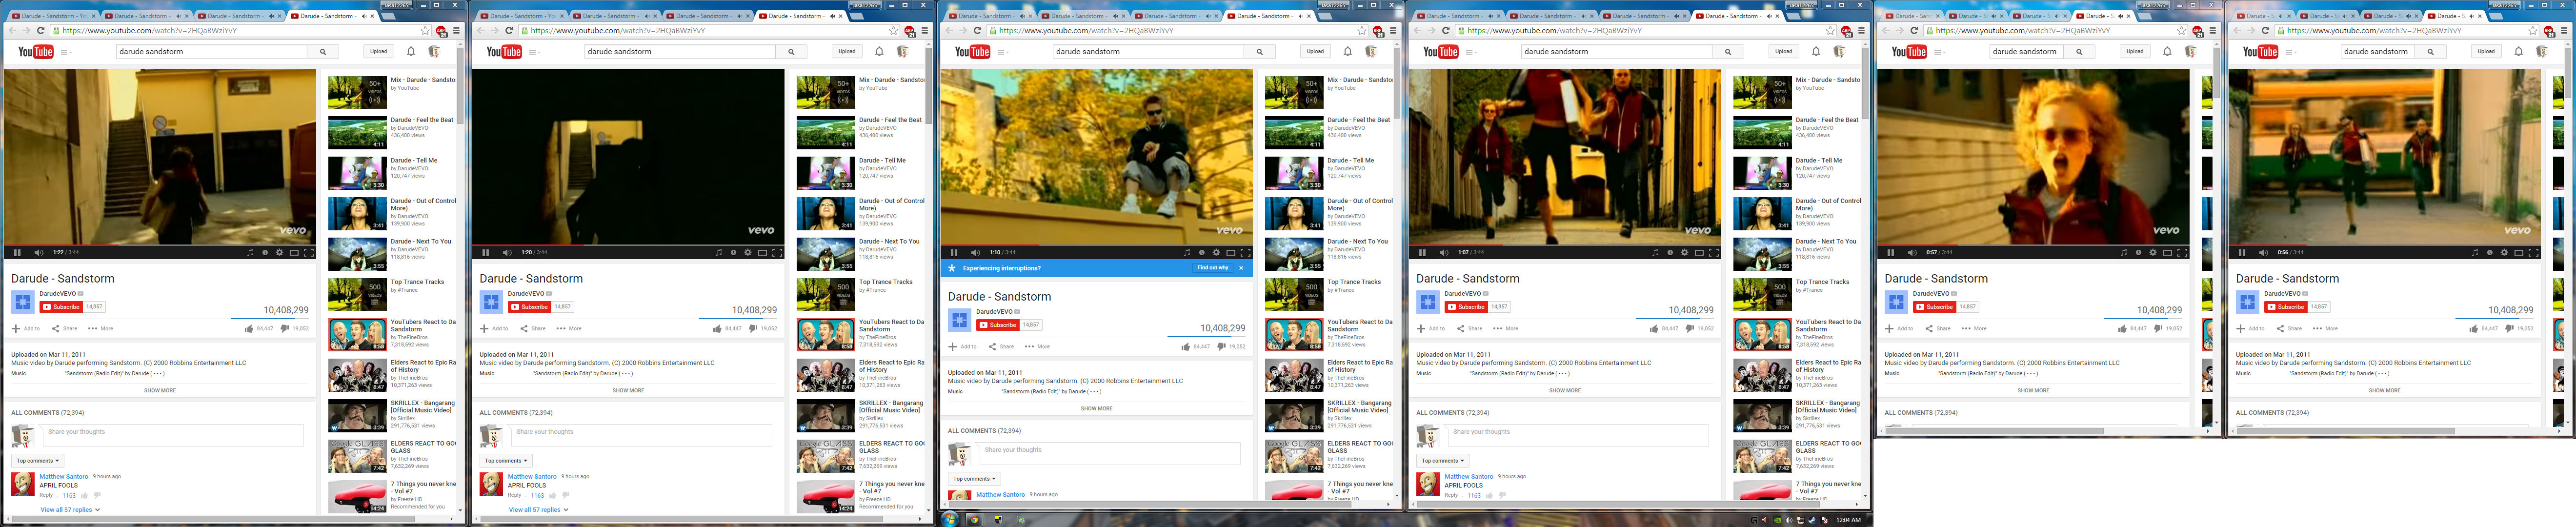Open the guide menu dropdown in 1:07 window

[x=1471, y=52]
